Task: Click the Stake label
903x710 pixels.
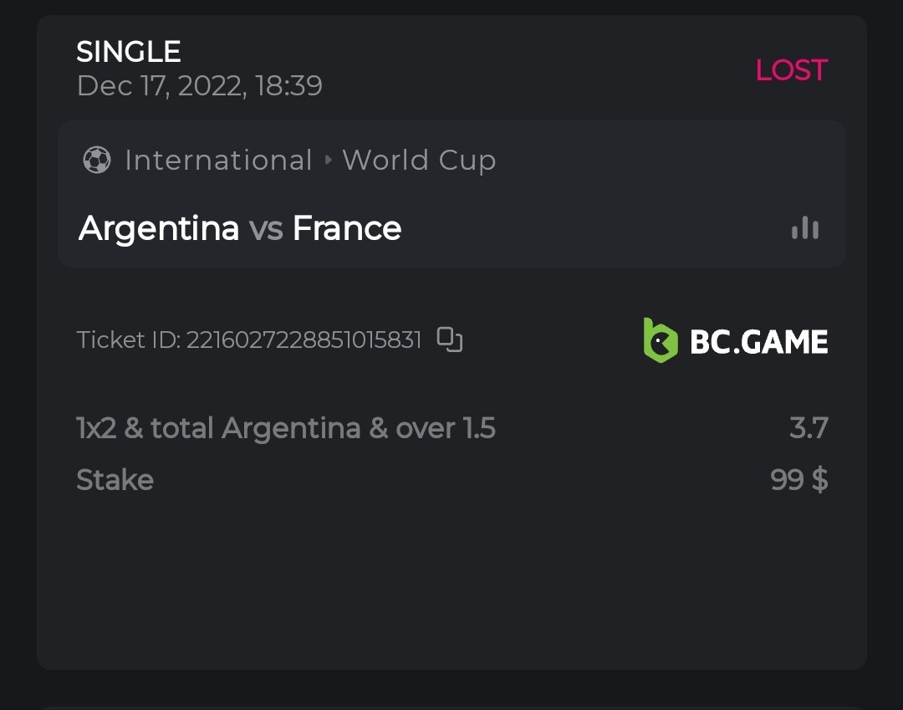Action: click(x=115, y=480)
